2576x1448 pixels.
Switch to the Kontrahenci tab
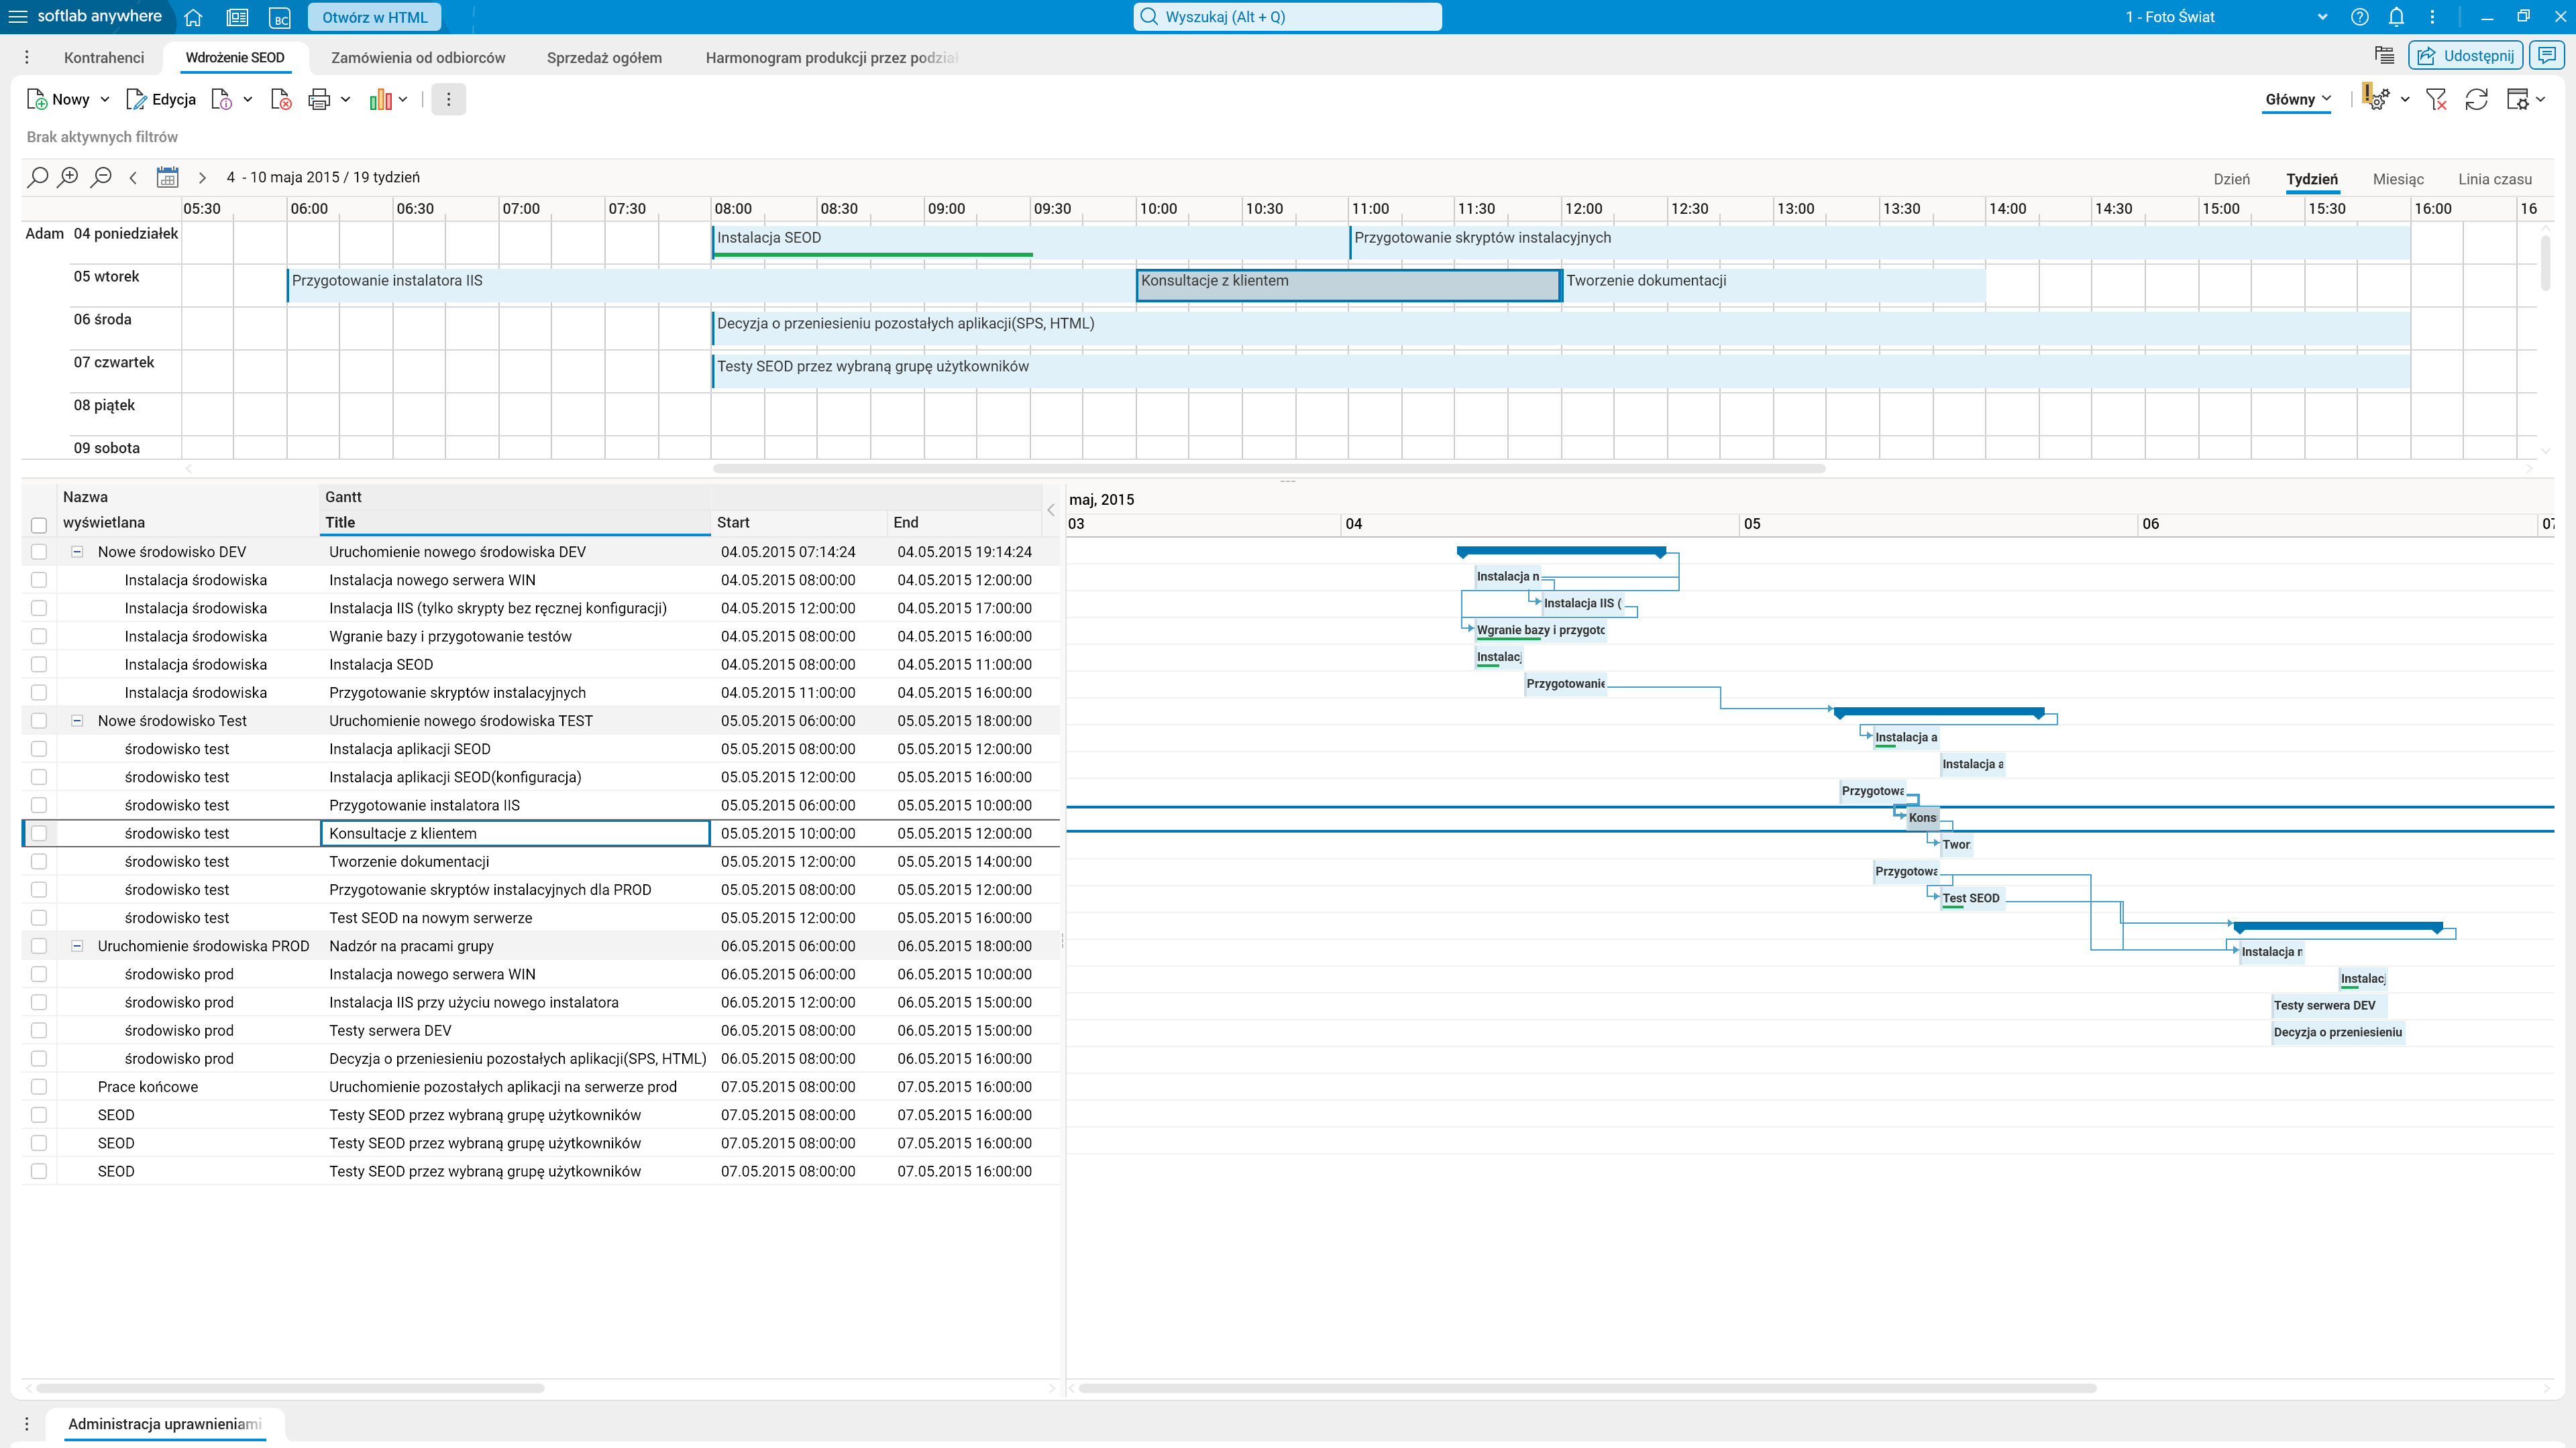pyautogui.click(x=104, y=57)
